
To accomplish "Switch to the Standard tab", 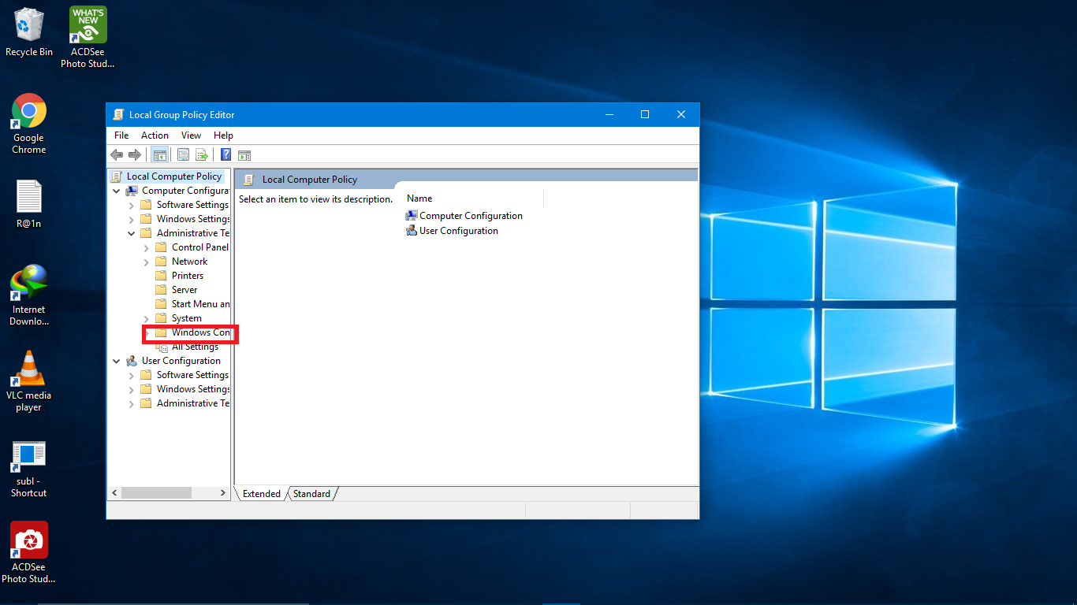I will [311, 493].
